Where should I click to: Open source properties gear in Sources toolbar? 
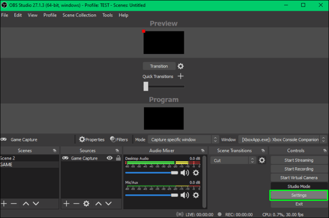pos(86,203)
